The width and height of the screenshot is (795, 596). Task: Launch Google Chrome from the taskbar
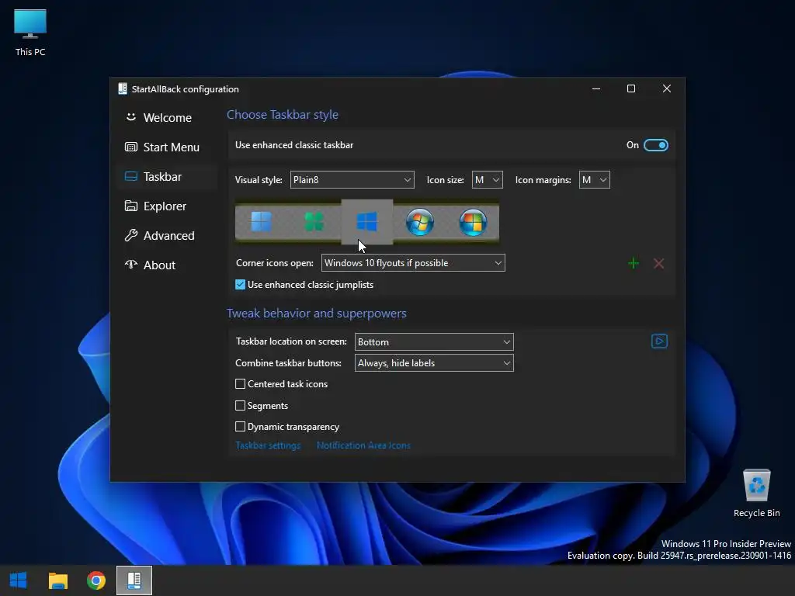(96, 580)
